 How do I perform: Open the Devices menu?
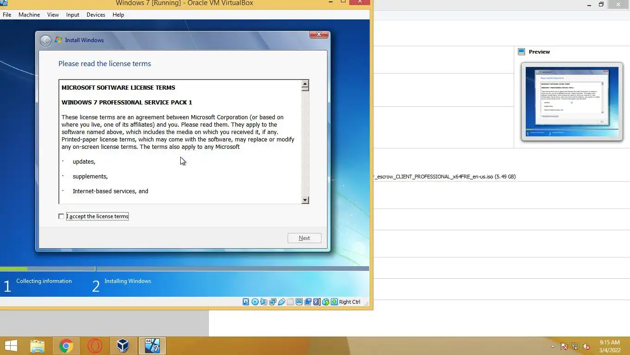tap(96, 15)
